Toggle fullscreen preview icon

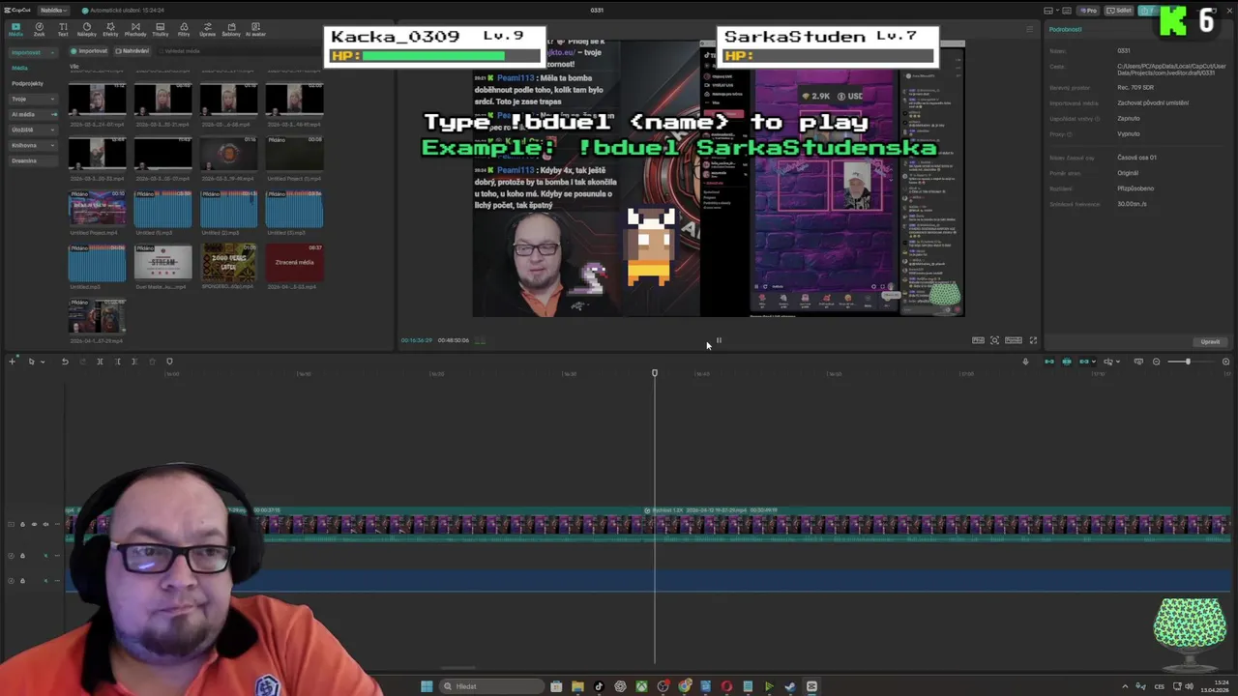click(1033, 340)
